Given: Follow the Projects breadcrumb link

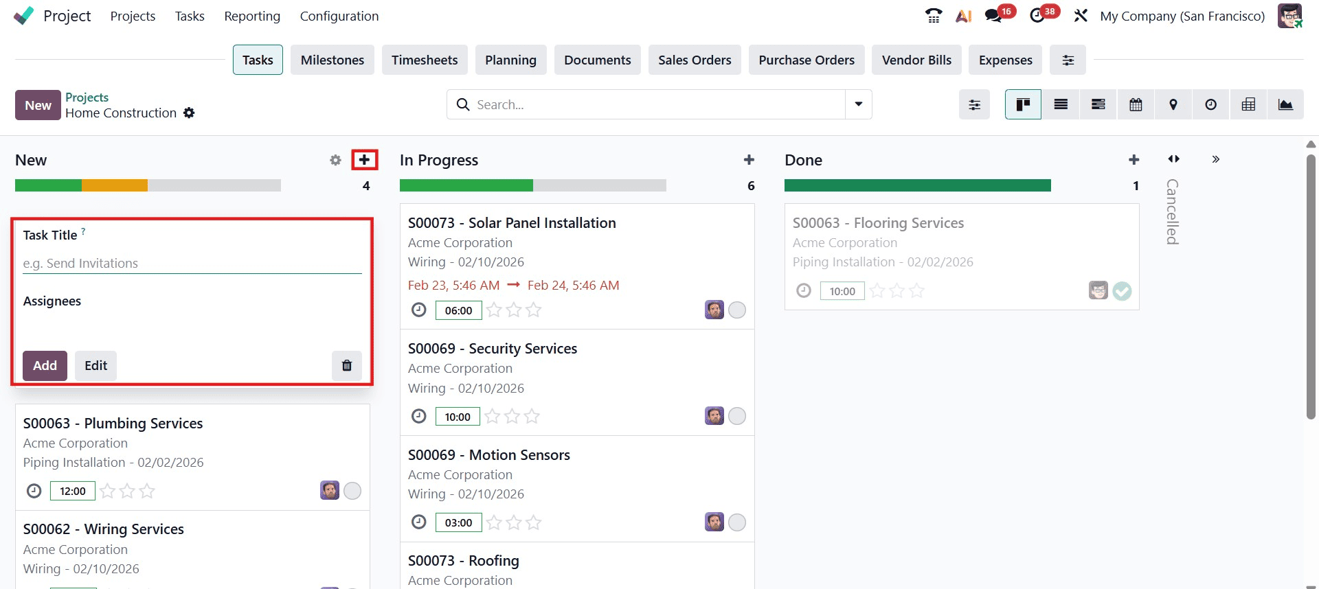Looking at the screenshot, I should click(x=87, y=97).
